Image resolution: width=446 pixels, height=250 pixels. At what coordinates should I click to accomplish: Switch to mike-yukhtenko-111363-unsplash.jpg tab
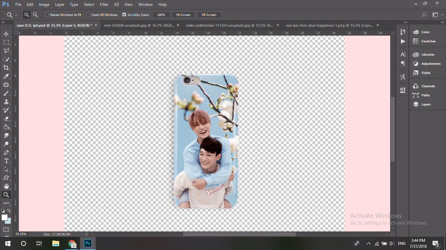pos(230,25)
